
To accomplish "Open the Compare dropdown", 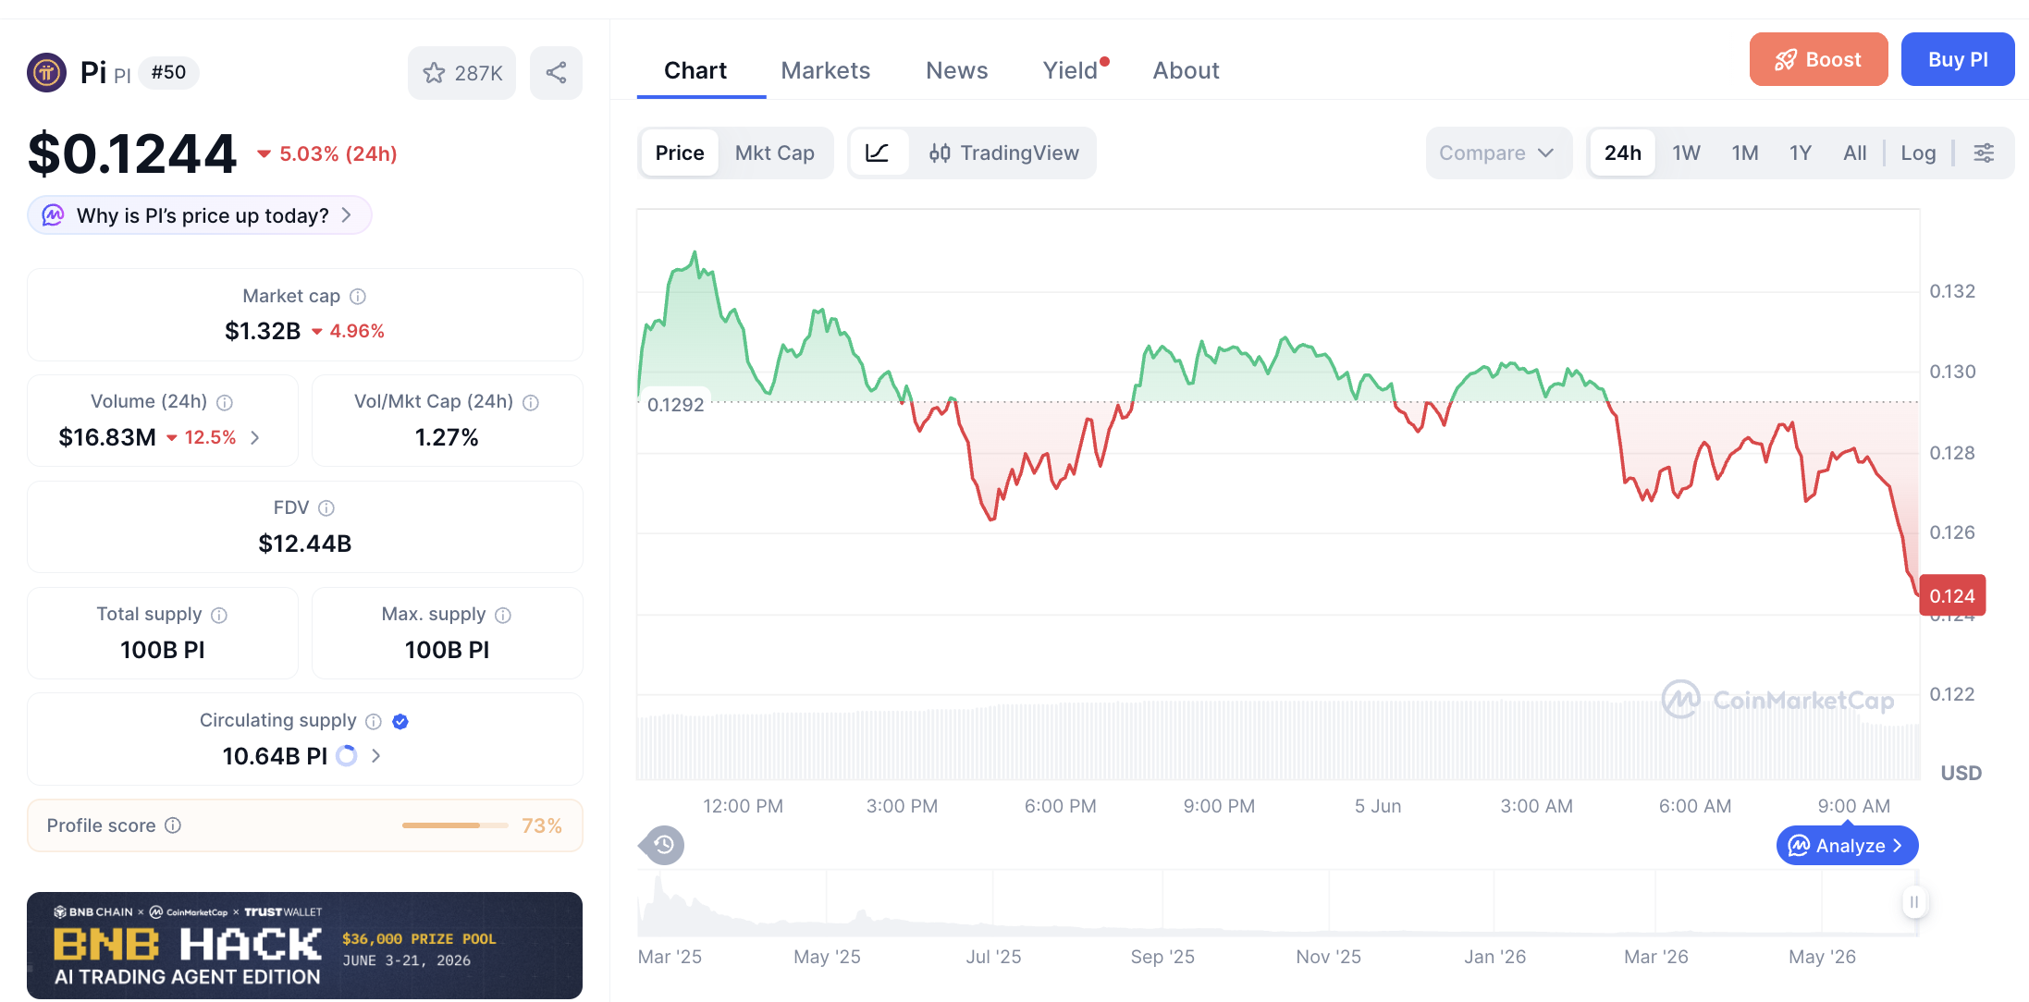I will point(1497,153).
